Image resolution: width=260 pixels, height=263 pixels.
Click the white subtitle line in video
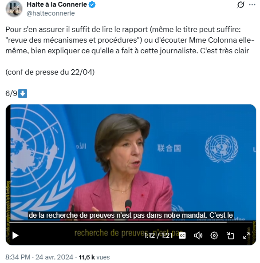pyautogui.click(x=131, y=215)
